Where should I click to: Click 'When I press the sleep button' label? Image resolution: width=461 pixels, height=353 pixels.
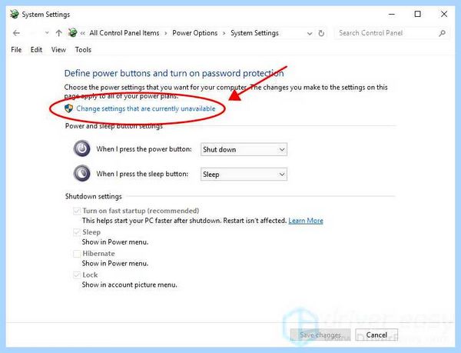[142, 174]
